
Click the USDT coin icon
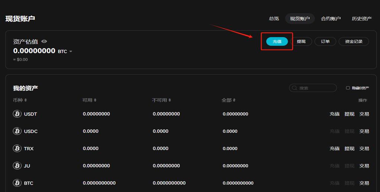click(17, 114)
